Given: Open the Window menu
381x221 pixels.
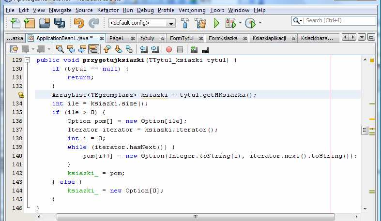Looking at the screenshot, I should point(238,10).
